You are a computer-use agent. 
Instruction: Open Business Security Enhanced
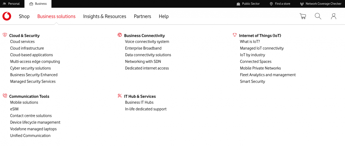point(34,75)
